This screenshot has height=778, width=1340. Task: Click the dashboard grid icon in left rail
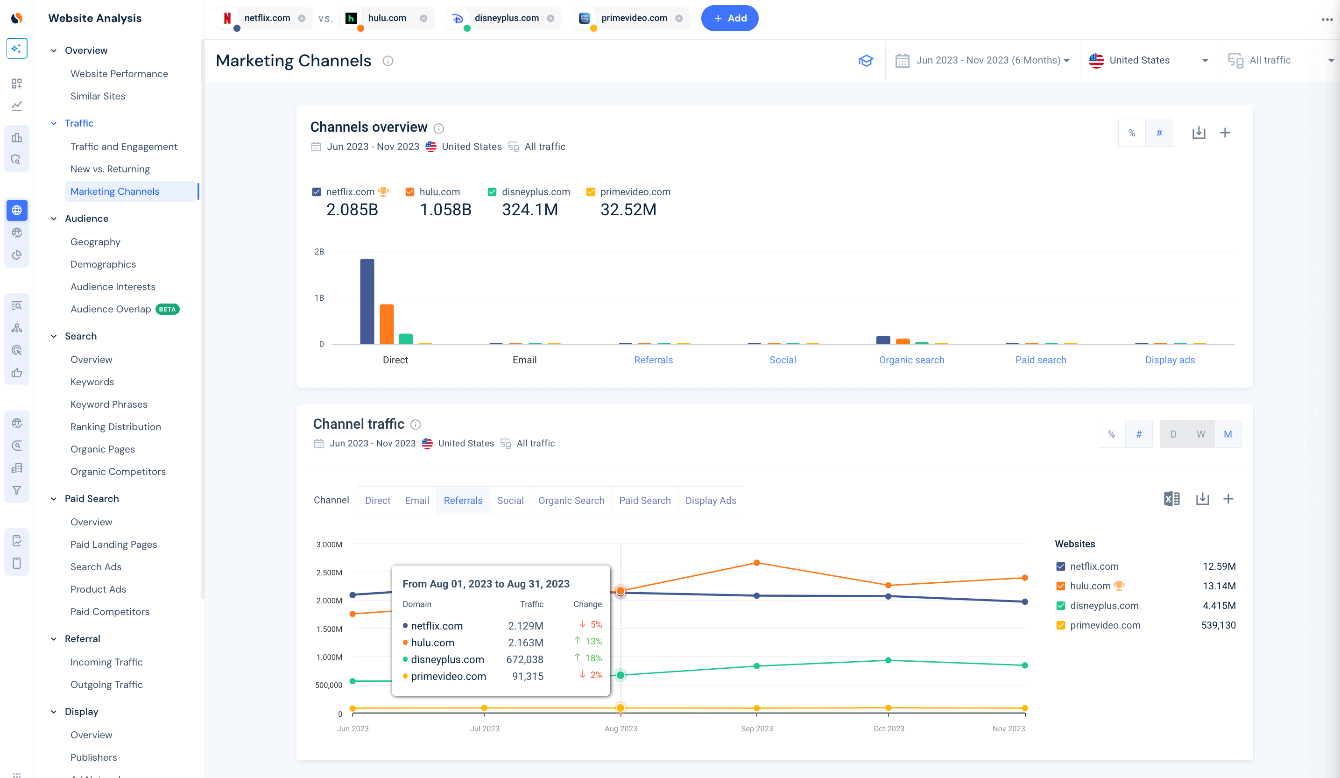(x=17, y=84)
